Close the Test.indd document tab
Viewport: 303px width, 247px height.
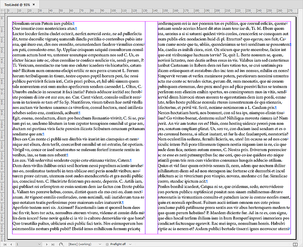point(34,5)
